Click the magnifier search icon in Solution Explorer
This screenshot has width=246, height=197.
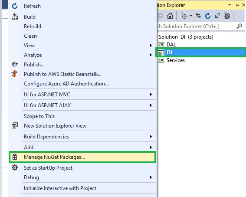tap(239, 26)
